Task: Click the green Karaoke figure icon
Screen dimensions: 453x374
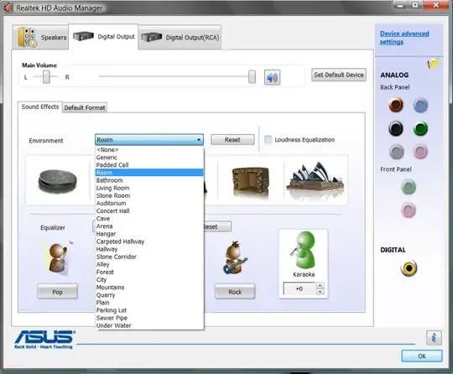Action: pyautogui.click(x=303, y=250)
